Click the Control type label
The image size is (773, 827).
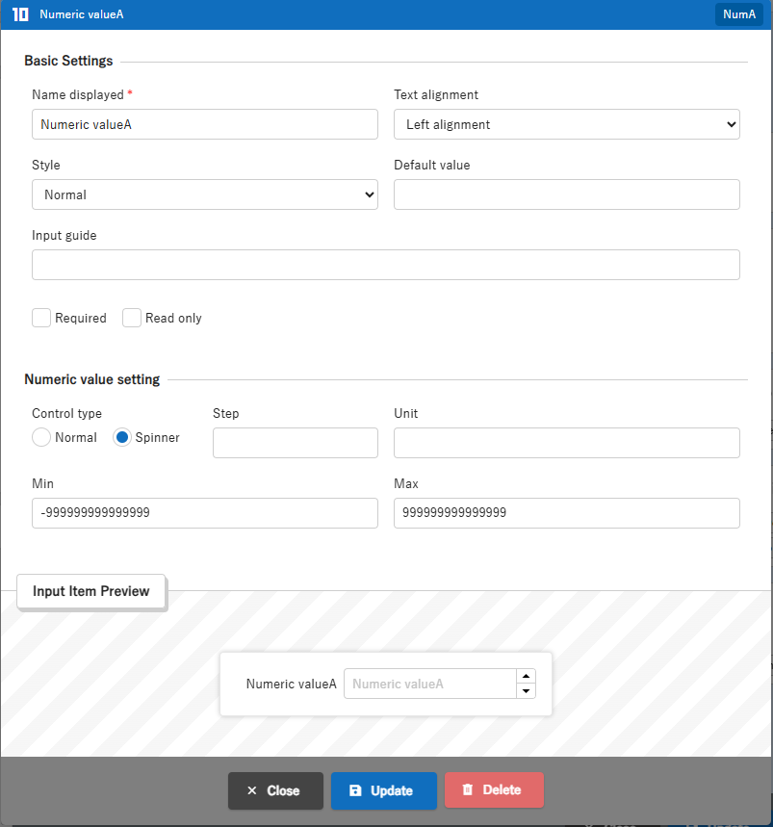tap(66, 414)
